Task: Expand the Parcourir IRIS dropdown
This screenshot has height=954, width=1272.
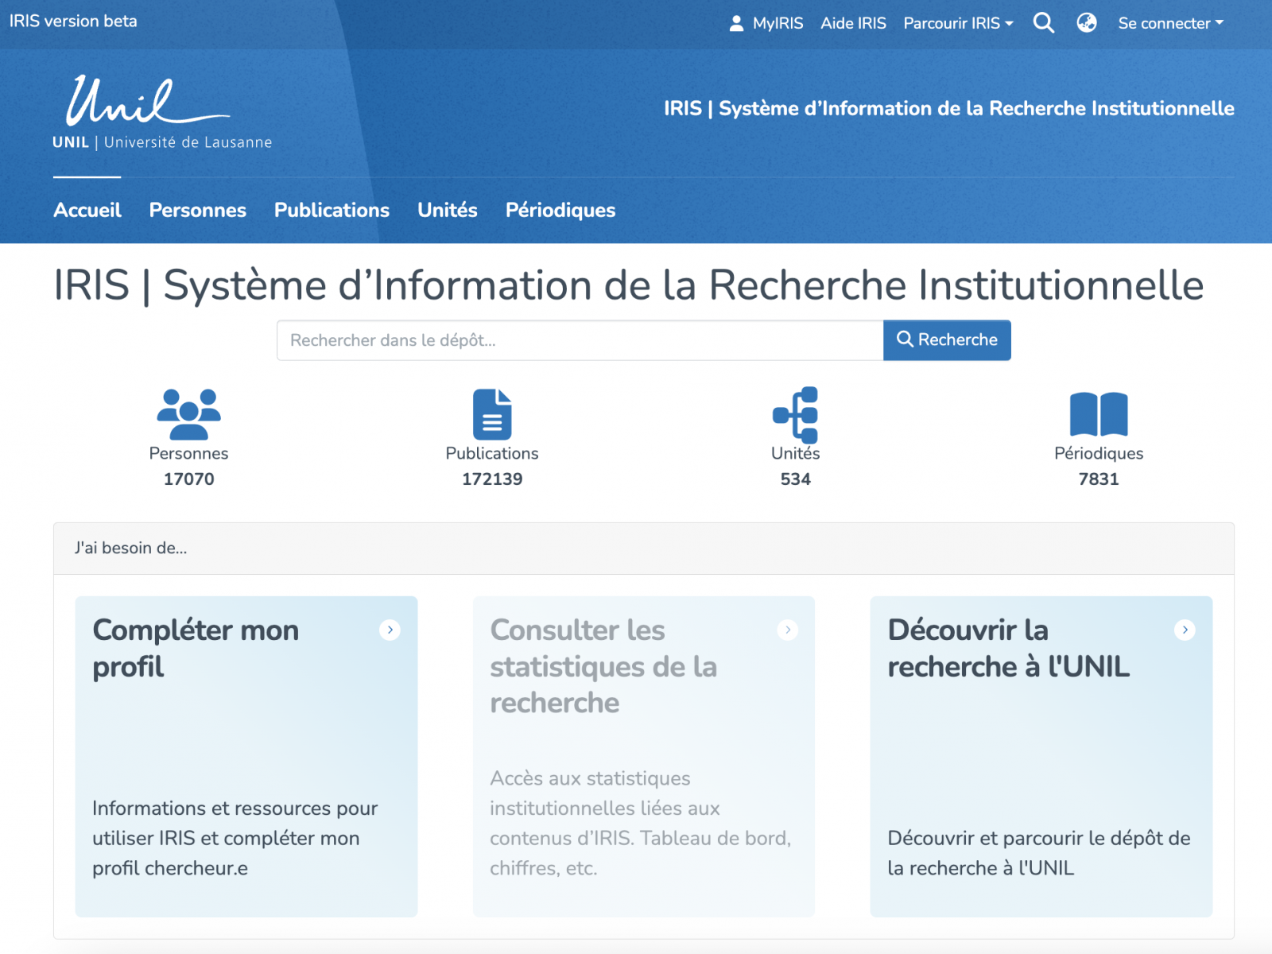Action: pos(958,23)
